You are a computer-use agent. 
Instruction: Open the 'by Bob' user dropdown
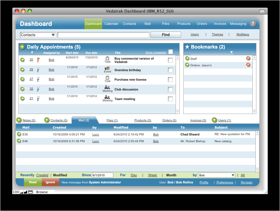coord(232,175)
